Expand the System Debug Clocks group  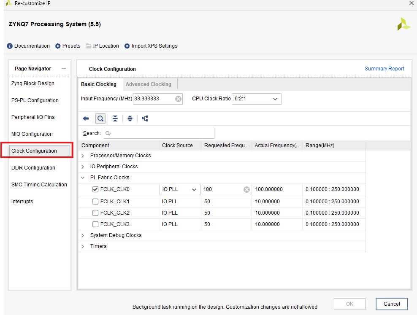click(x=83, y=235)
